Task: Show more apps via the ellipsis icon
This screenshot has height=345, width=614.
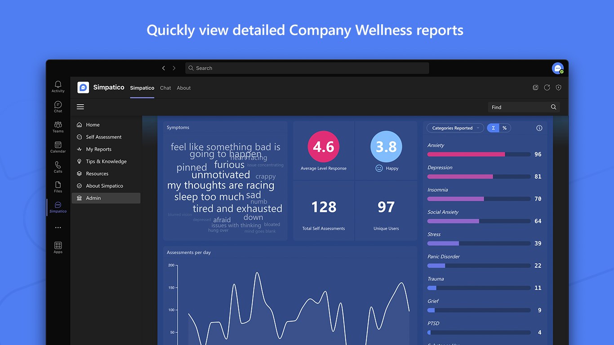Action: click(58, 228)
